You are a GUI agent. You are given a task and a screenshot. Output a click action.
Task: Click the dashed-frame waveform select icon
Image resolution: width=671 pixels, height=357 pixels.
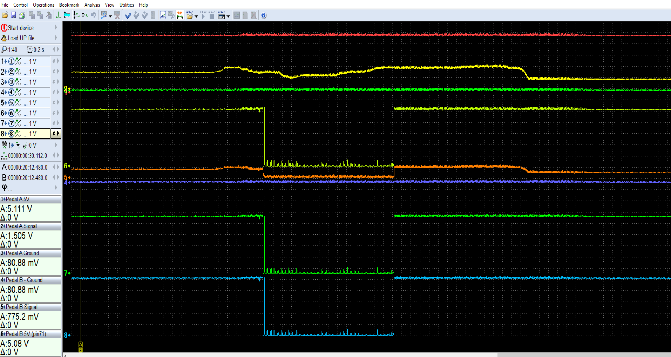click(x=163, y=15)
